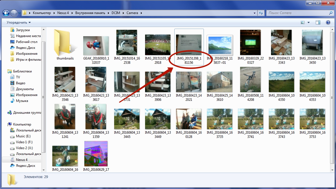The width and height of the screenshot is (336, 189).
Task: Open the Документы library
Action: (25, 89)
